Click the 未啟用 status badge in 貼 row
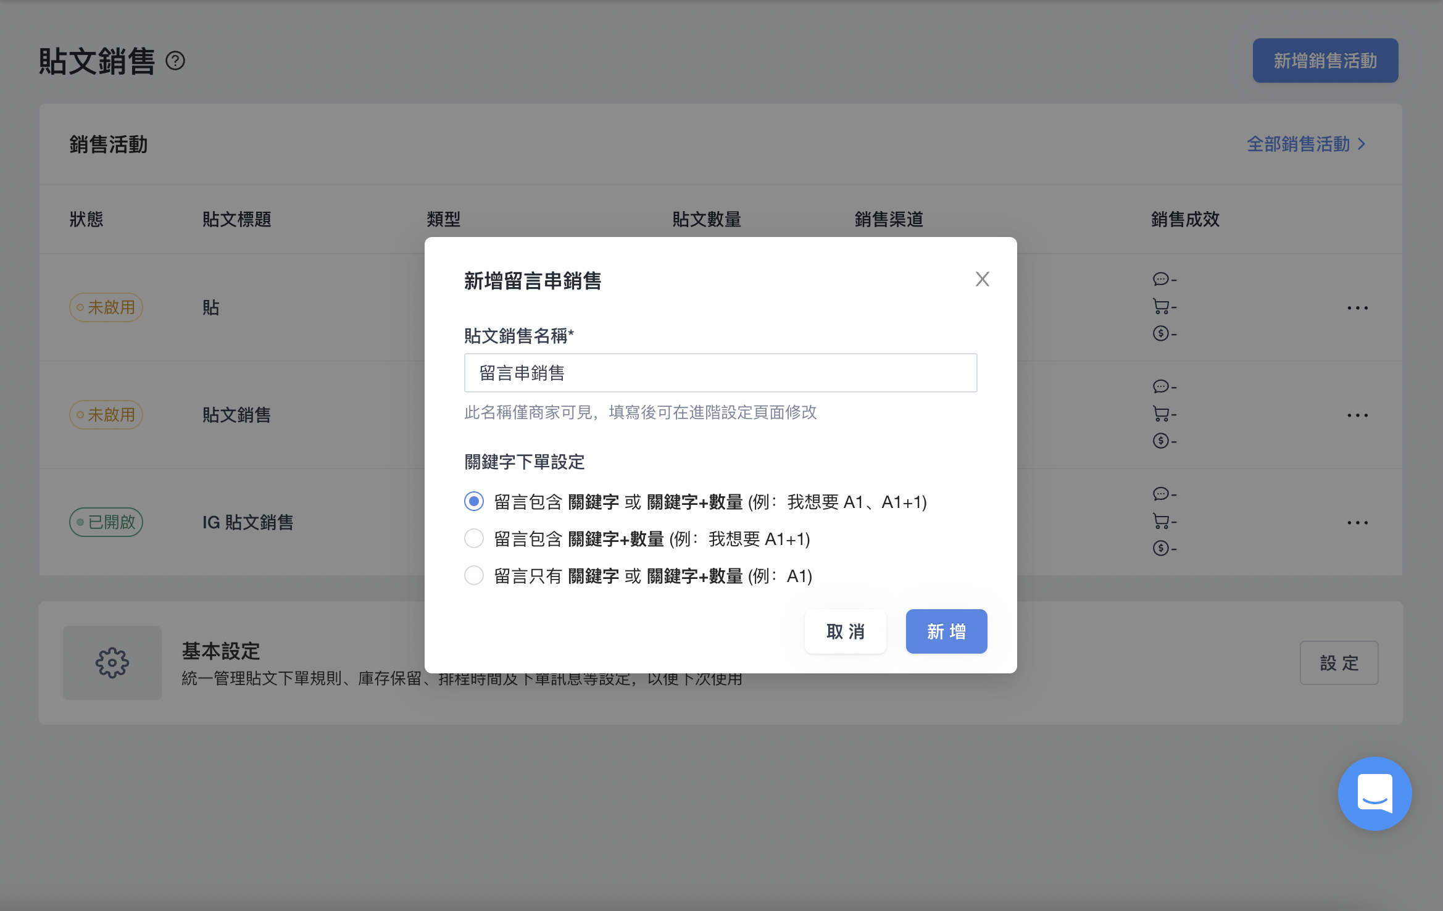The width and height of the screenshot is (1443, 911). click(x=106, y=307)
